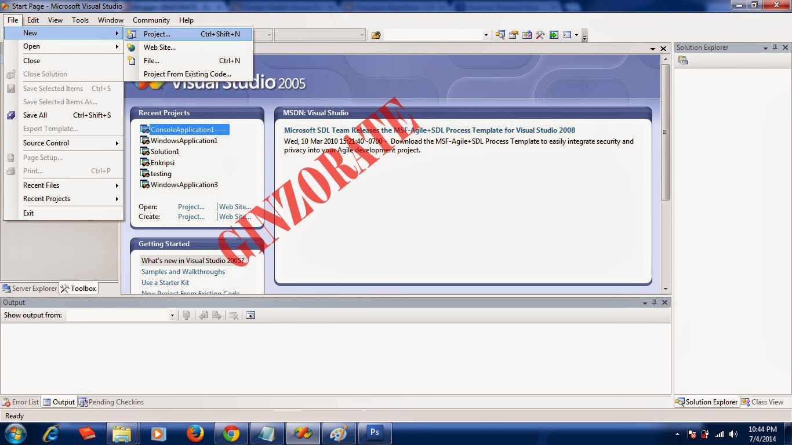
Task: Clear all output messages in the Output window
Action: point(234,315)
